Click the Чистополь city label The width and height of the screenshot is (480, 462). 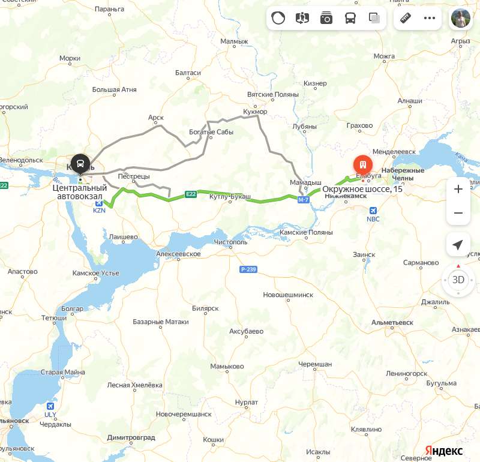(230, 242)
